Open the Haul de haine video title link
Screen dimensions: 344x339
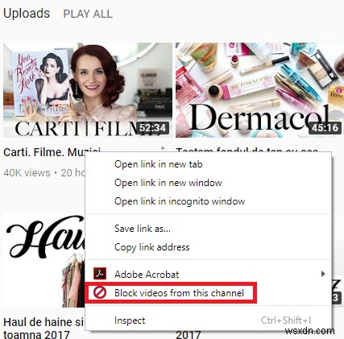44,329
